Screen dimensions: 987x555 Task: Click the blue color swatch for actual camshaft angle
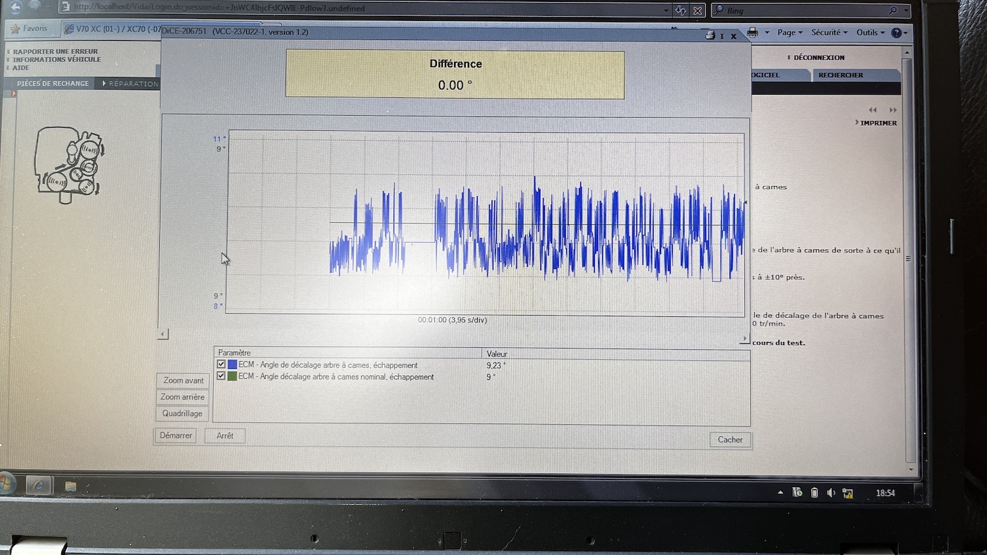[232, 364]
